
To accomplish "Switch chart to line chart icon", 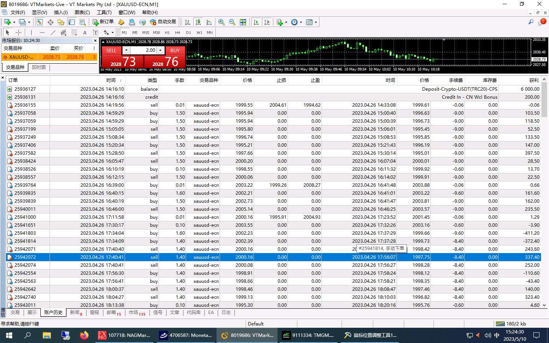I will coord(209,22).
